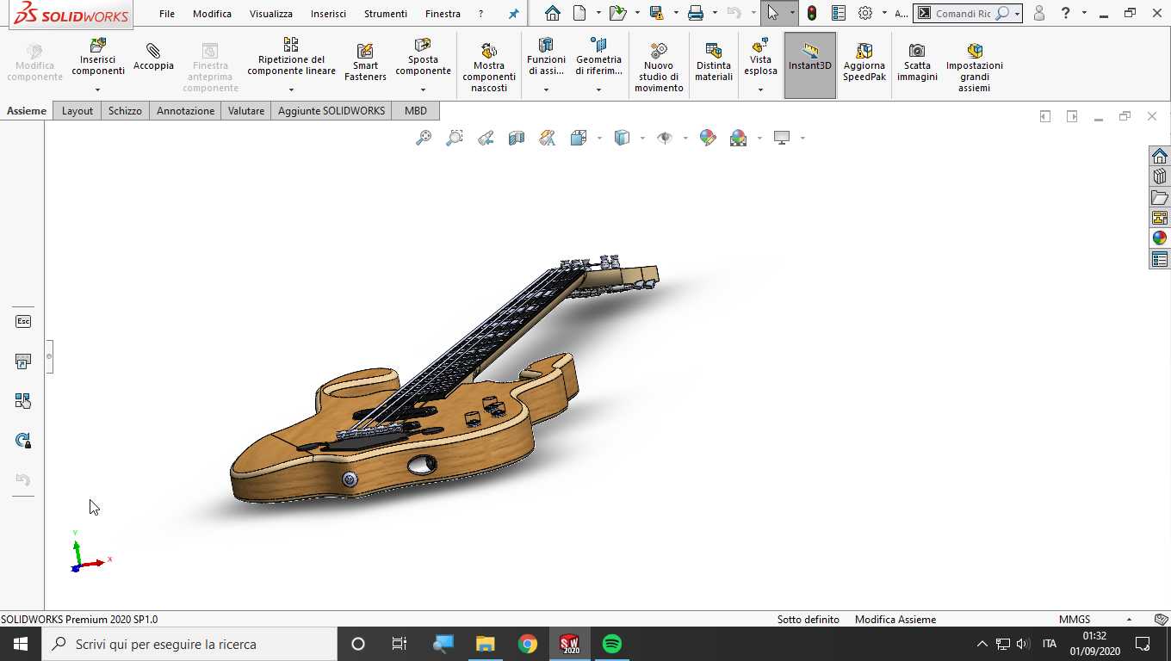Open the Strumenti menu
Image resolution: width=1171 pixels, height=661 pixels.
(x=386, y=14)
